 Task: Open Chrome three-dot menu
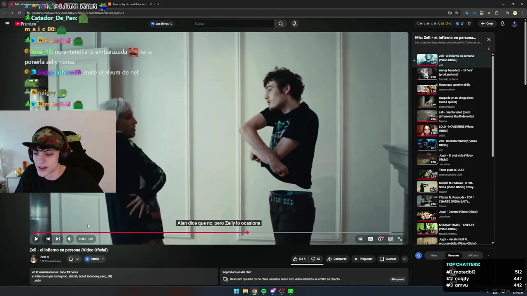pos(522,13)
